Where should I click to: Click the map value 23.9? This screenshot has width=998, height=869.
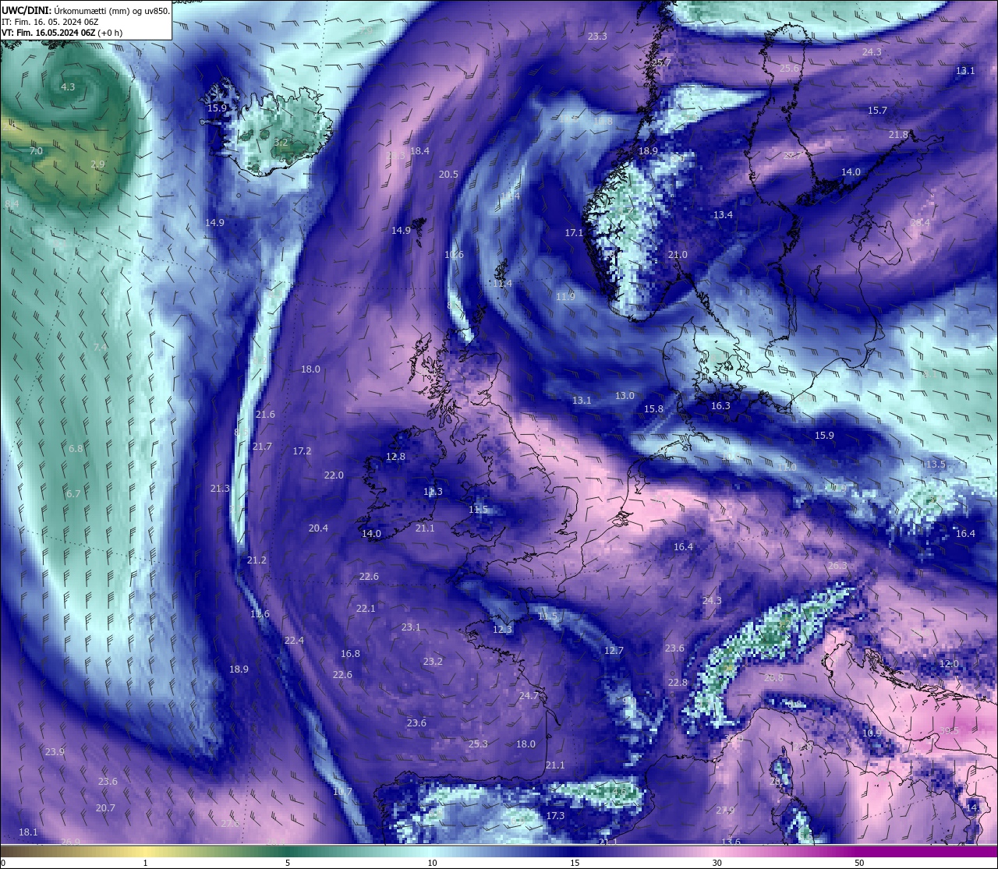click(55, 751)
